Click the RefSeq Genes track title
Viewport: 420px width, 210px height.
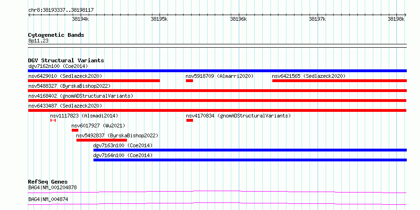(48, 182)
